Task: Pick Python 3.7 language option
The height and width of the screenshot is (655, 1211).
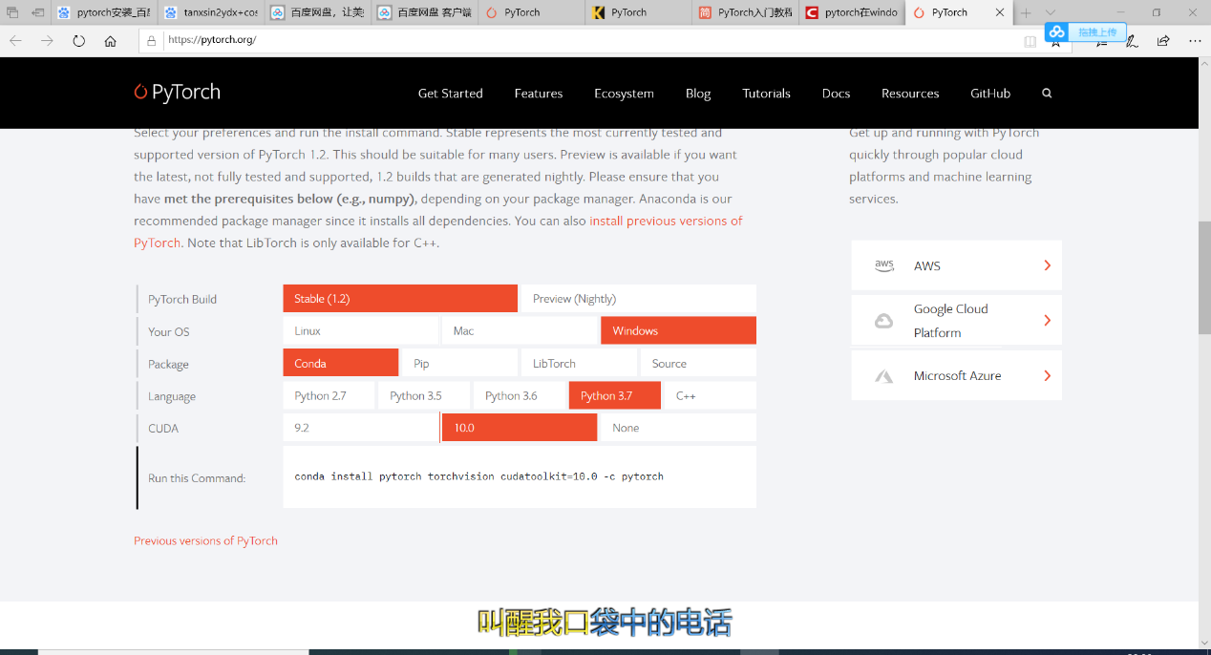Action: tap(615, 395)
